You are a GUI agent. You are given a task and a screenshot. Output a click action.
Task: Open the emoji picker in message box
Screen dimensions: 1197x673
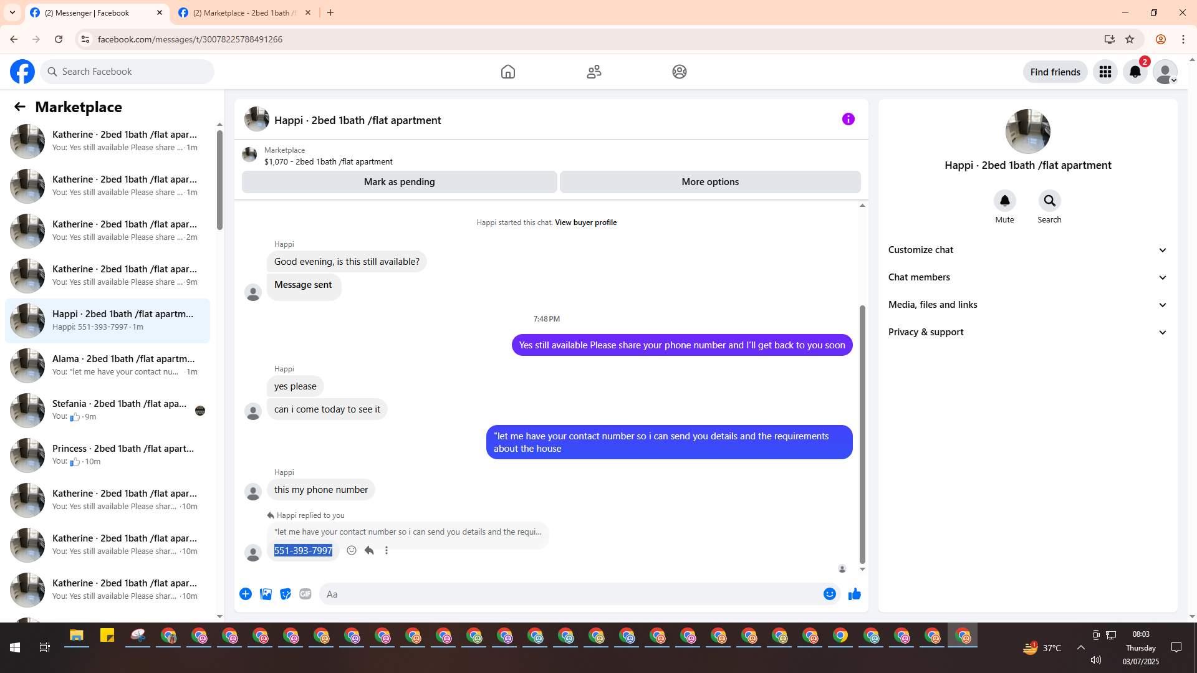coord(829,594)
